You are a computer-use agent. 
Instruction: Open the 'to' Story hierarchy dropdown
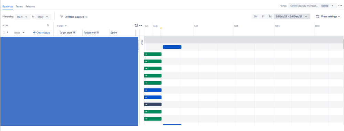pyautogui.click(x=43, y=17)
